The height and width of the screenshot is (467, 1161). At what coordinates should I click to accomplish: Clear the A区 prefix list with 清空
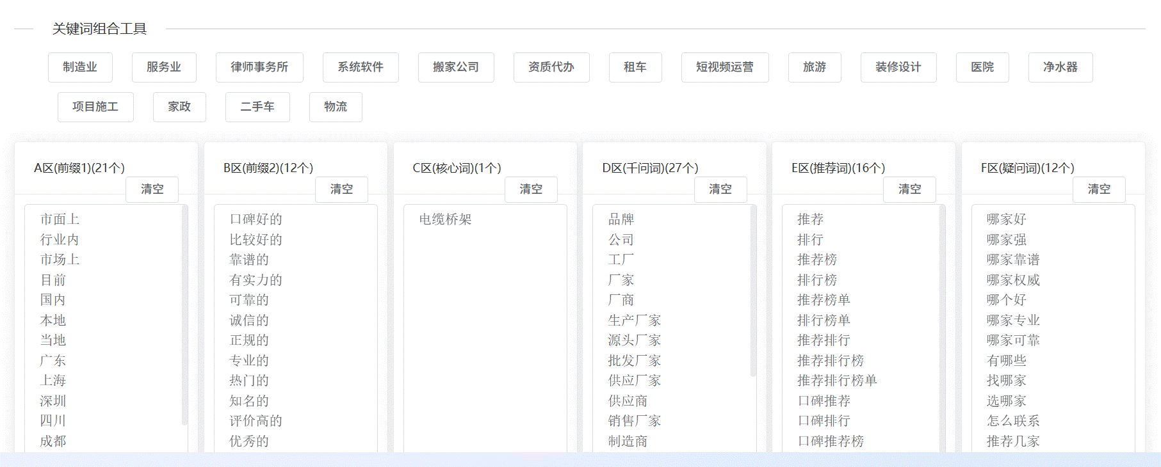click(152, 189)
